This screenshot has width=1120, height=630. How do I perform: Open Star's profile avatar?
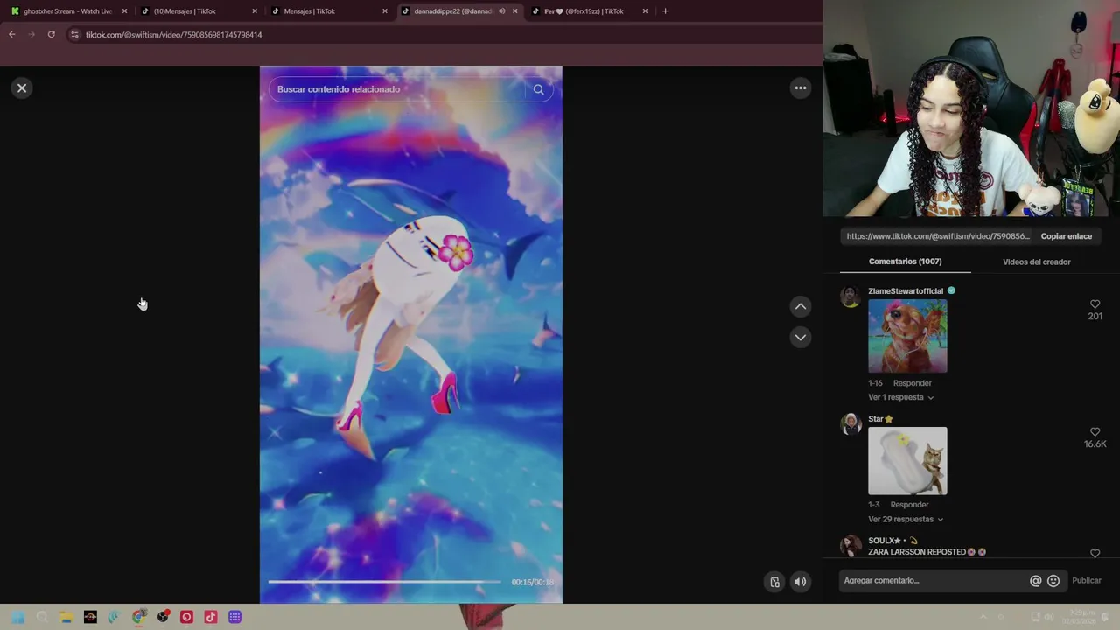tap(850, 423)
